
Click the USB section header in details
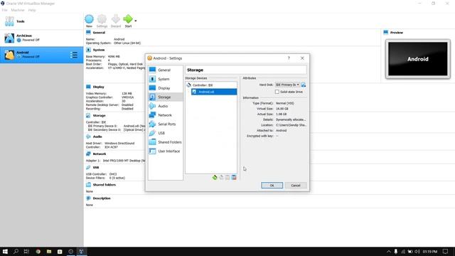(x=96, y=168)
